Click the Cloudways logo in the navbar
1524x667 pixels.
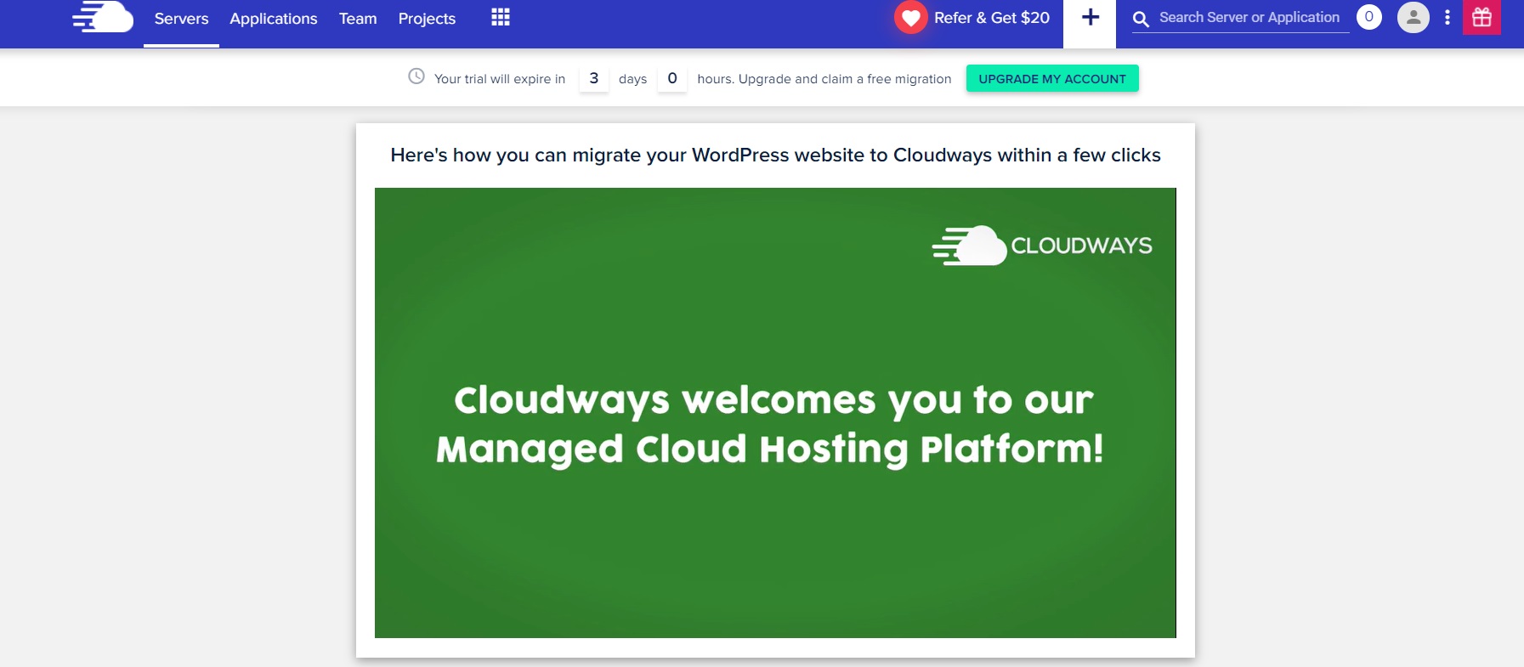coord(103,17)
